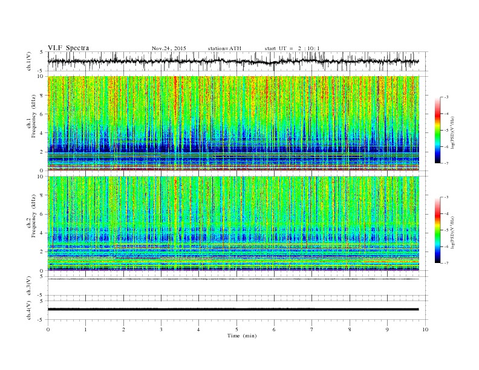This screenshot has height=370, width=479.
Task: Click time axis tick label "9"
Action: pos(387,329)
